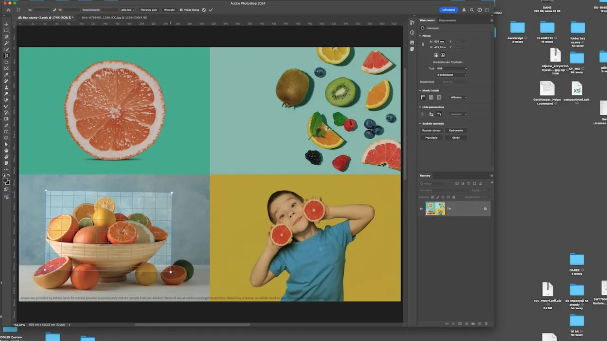This screenshot has height=341, width=607.
Task: Link layers icon in Warstwy footer
Action: tap(446, 323)
